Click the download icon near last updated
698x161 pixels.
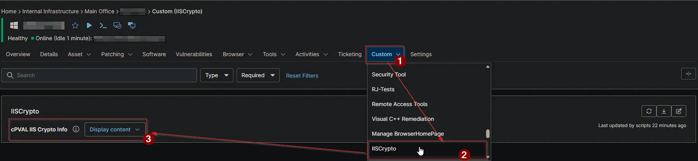point(664,111)
